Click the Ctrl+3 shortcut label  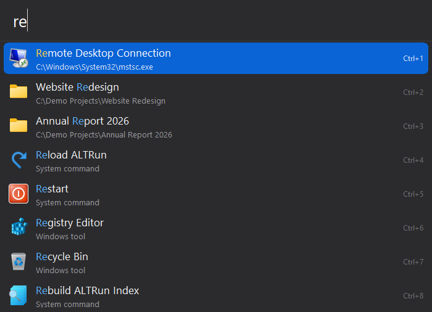413,126
